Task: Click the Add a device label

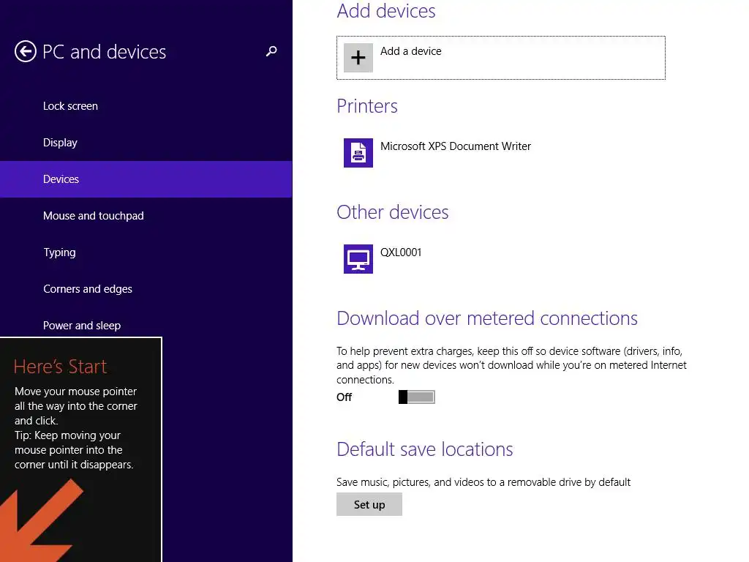Action: [x=411, y=51]
